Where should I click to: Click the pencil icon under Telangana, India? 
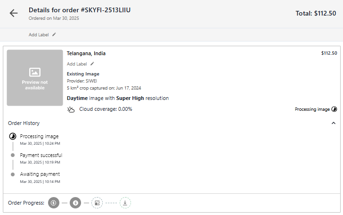coord(92,64)
